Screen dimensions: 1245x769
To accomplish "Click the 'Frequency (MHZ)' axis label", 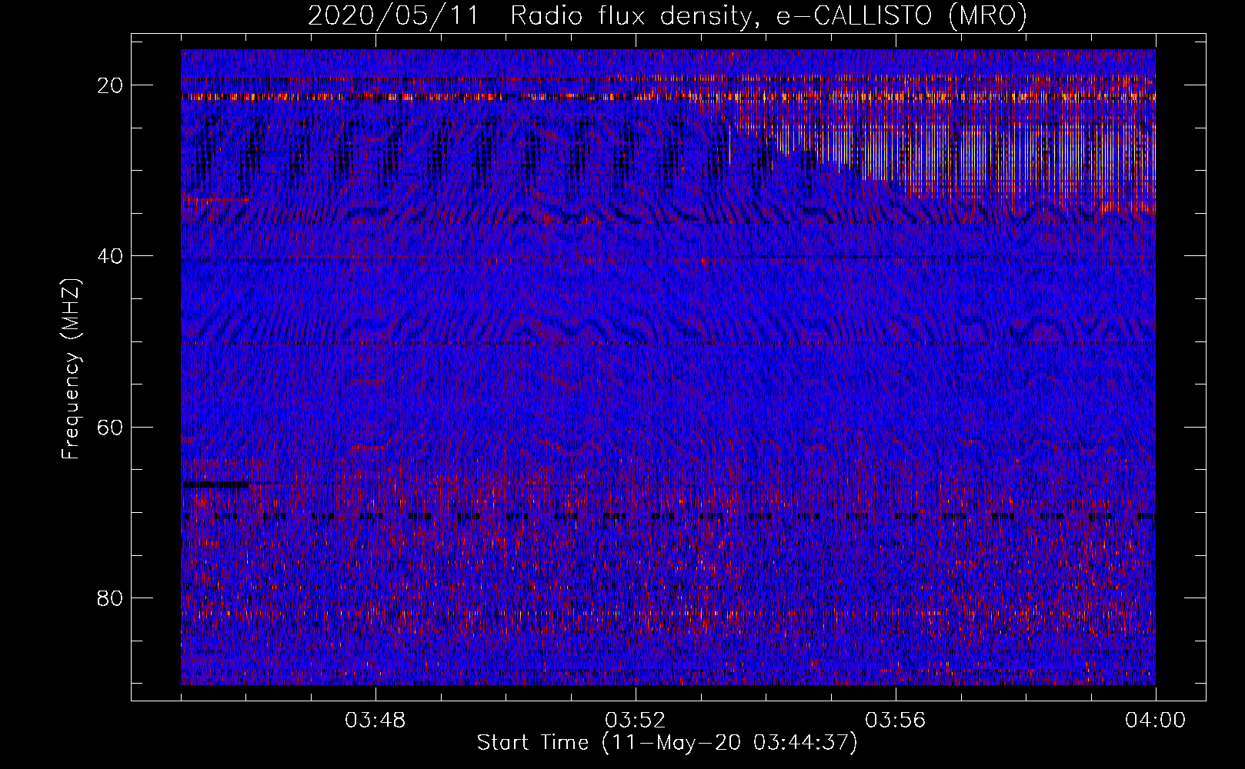I will tap(71, 368).
